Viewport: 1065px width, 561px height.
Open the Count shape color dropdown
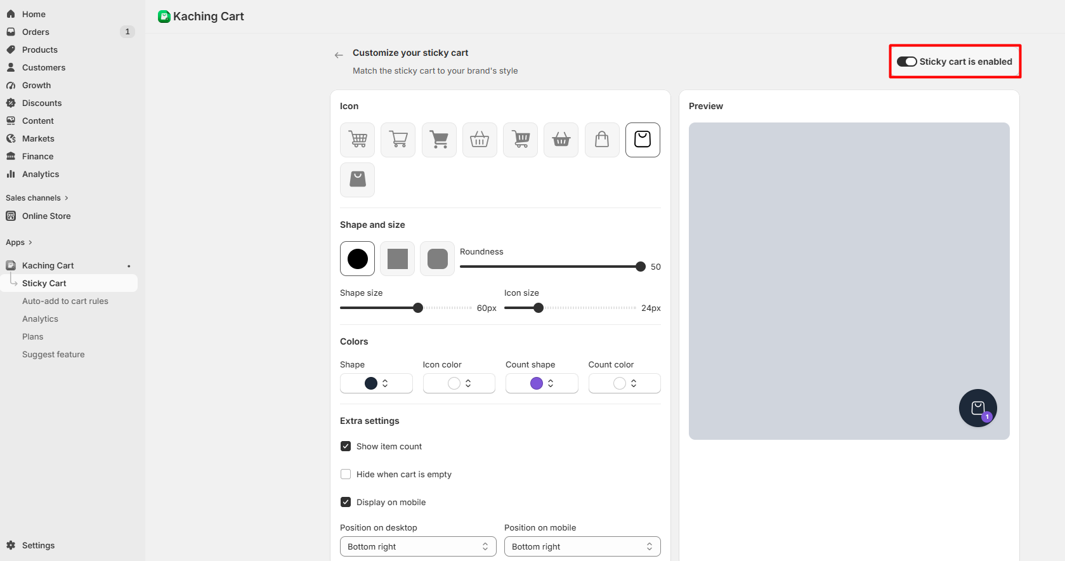[x=542, y=383]
